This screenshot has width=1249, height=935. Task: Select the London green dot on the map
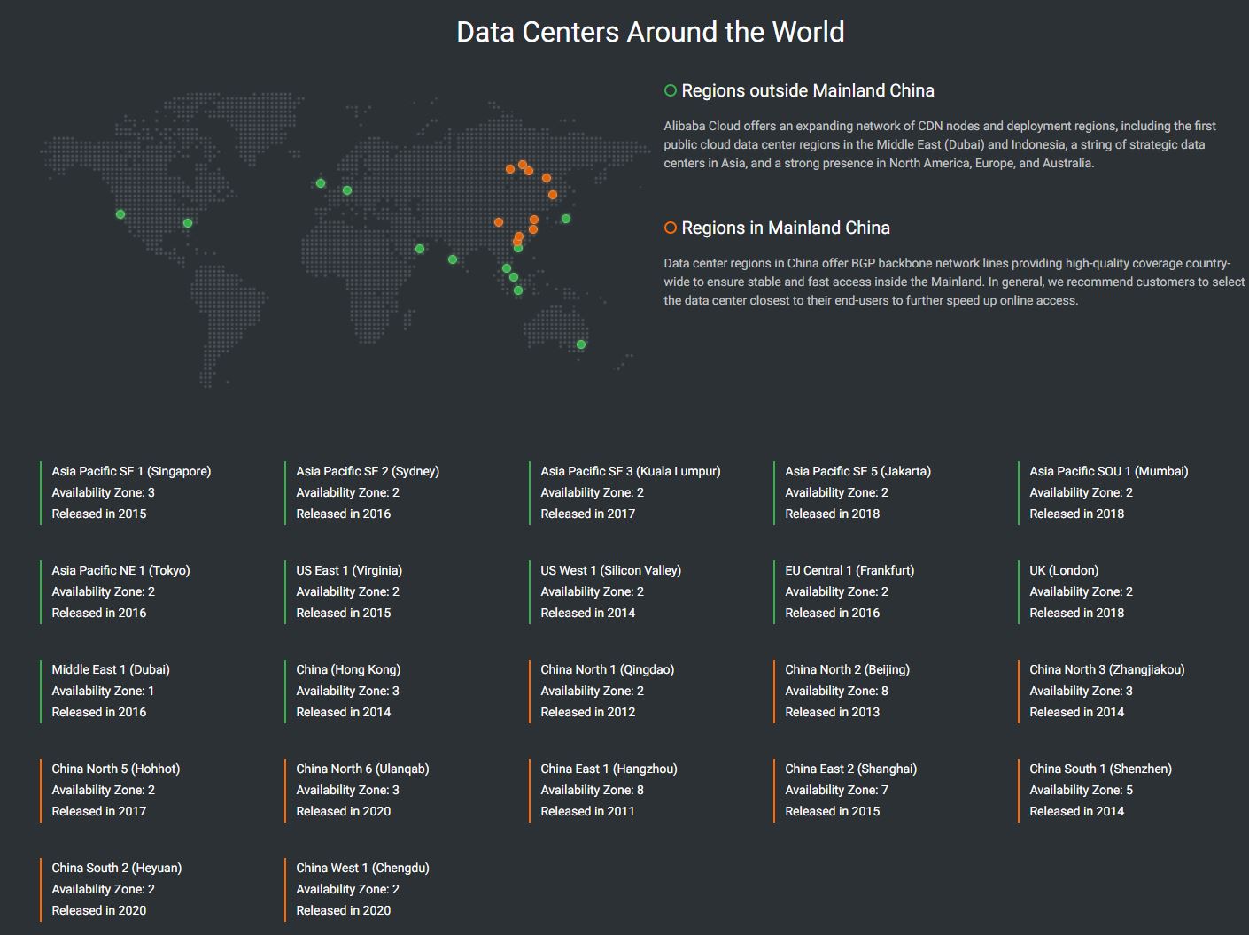pyautogui.click(x=321, y=183)
